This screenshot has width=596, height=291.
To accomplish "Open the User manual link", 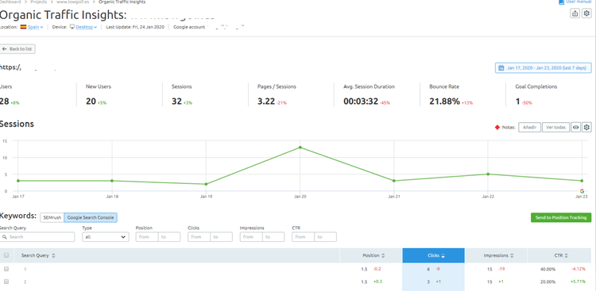I will (x=579, y=2).
